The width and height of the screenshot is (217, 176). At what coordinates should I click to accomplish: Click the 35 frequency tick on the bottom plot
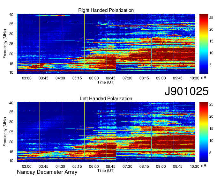pos(11,112)
